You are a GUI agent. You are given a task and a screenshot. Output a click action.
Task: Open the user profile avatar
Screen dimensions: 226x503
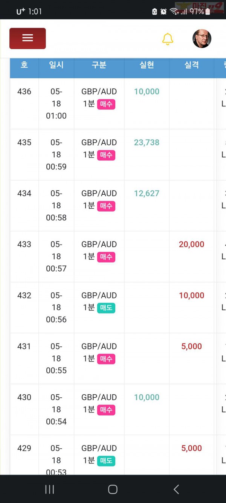(x=202, y=38)
